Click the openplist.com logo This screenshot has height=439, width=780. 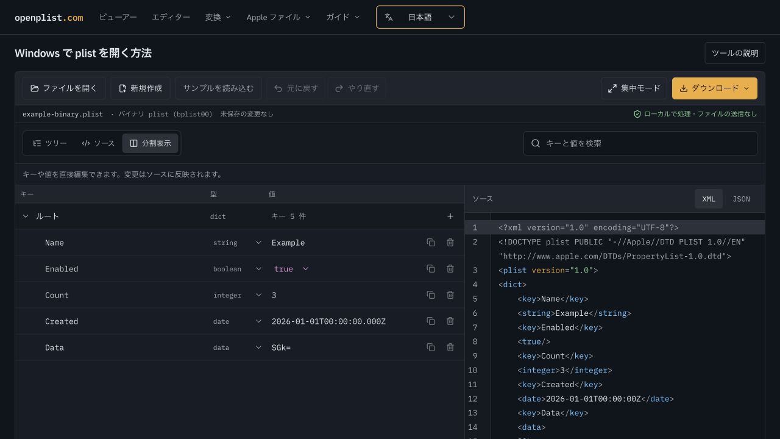tap(49, 18)
